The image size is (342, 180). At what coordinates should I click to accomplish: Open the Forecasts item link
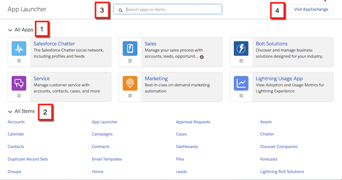click(x=269, y=159)
